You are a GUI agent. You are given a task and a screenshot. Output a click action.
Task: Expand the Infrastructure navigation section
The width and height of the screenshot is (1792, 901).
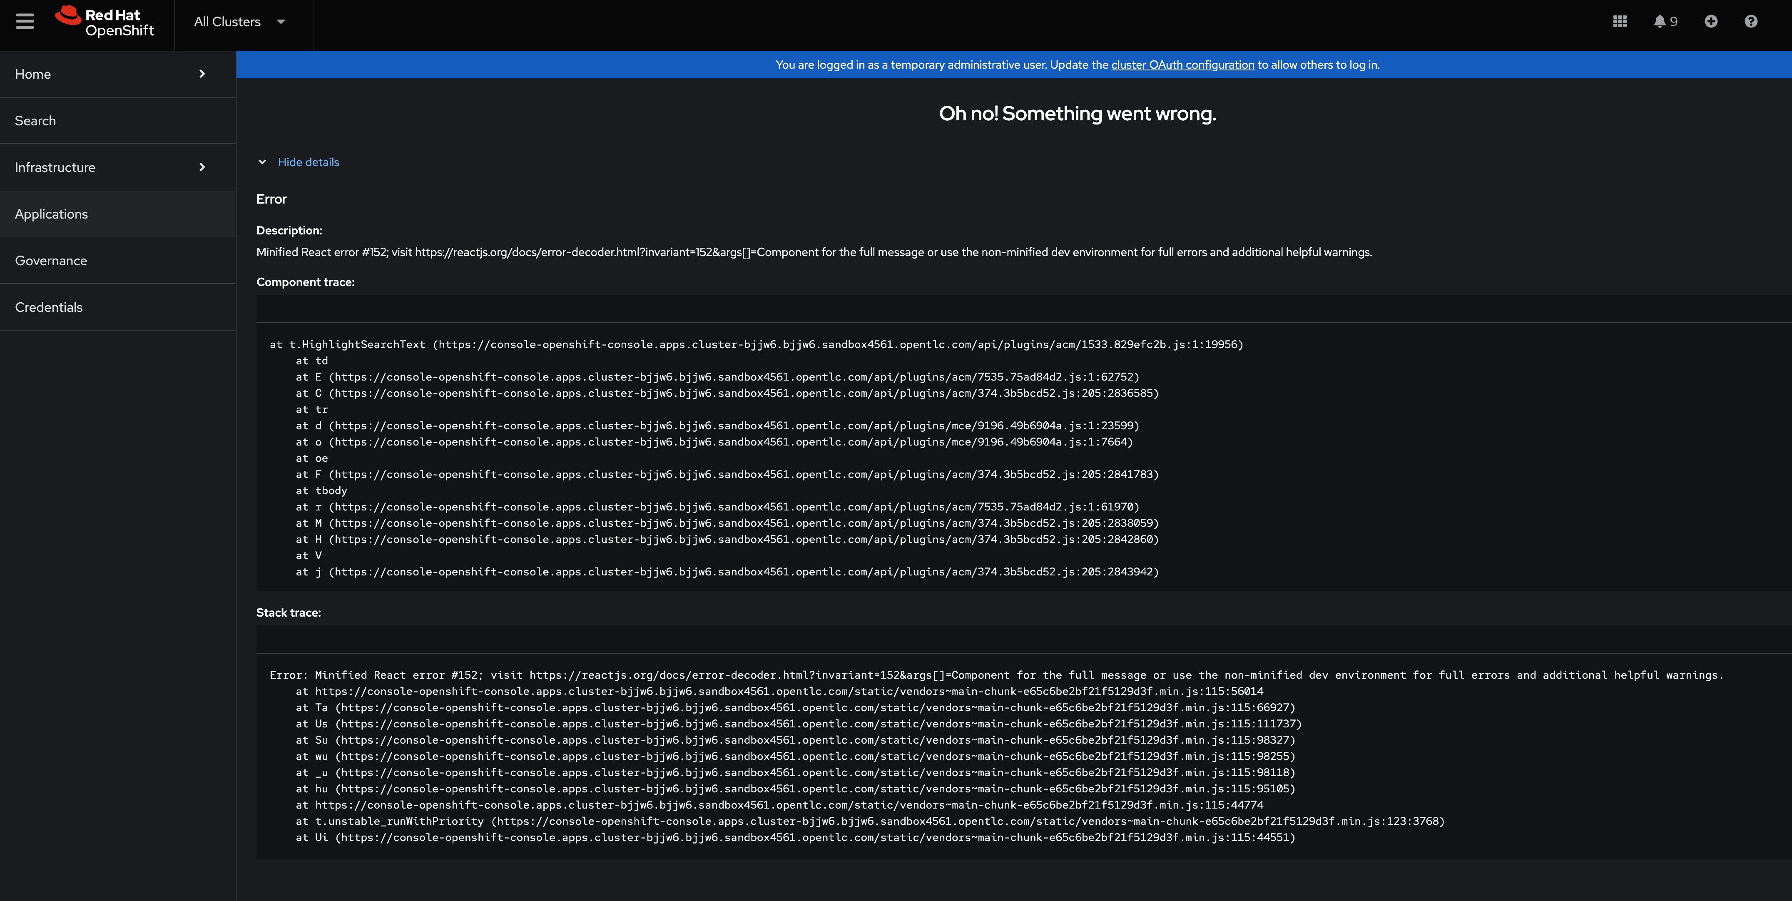tap(55, 167)
